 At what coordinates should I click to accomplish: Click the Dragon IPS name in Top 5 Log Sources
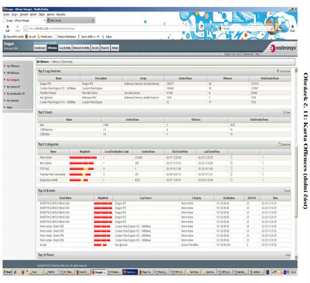pos(45,84)
